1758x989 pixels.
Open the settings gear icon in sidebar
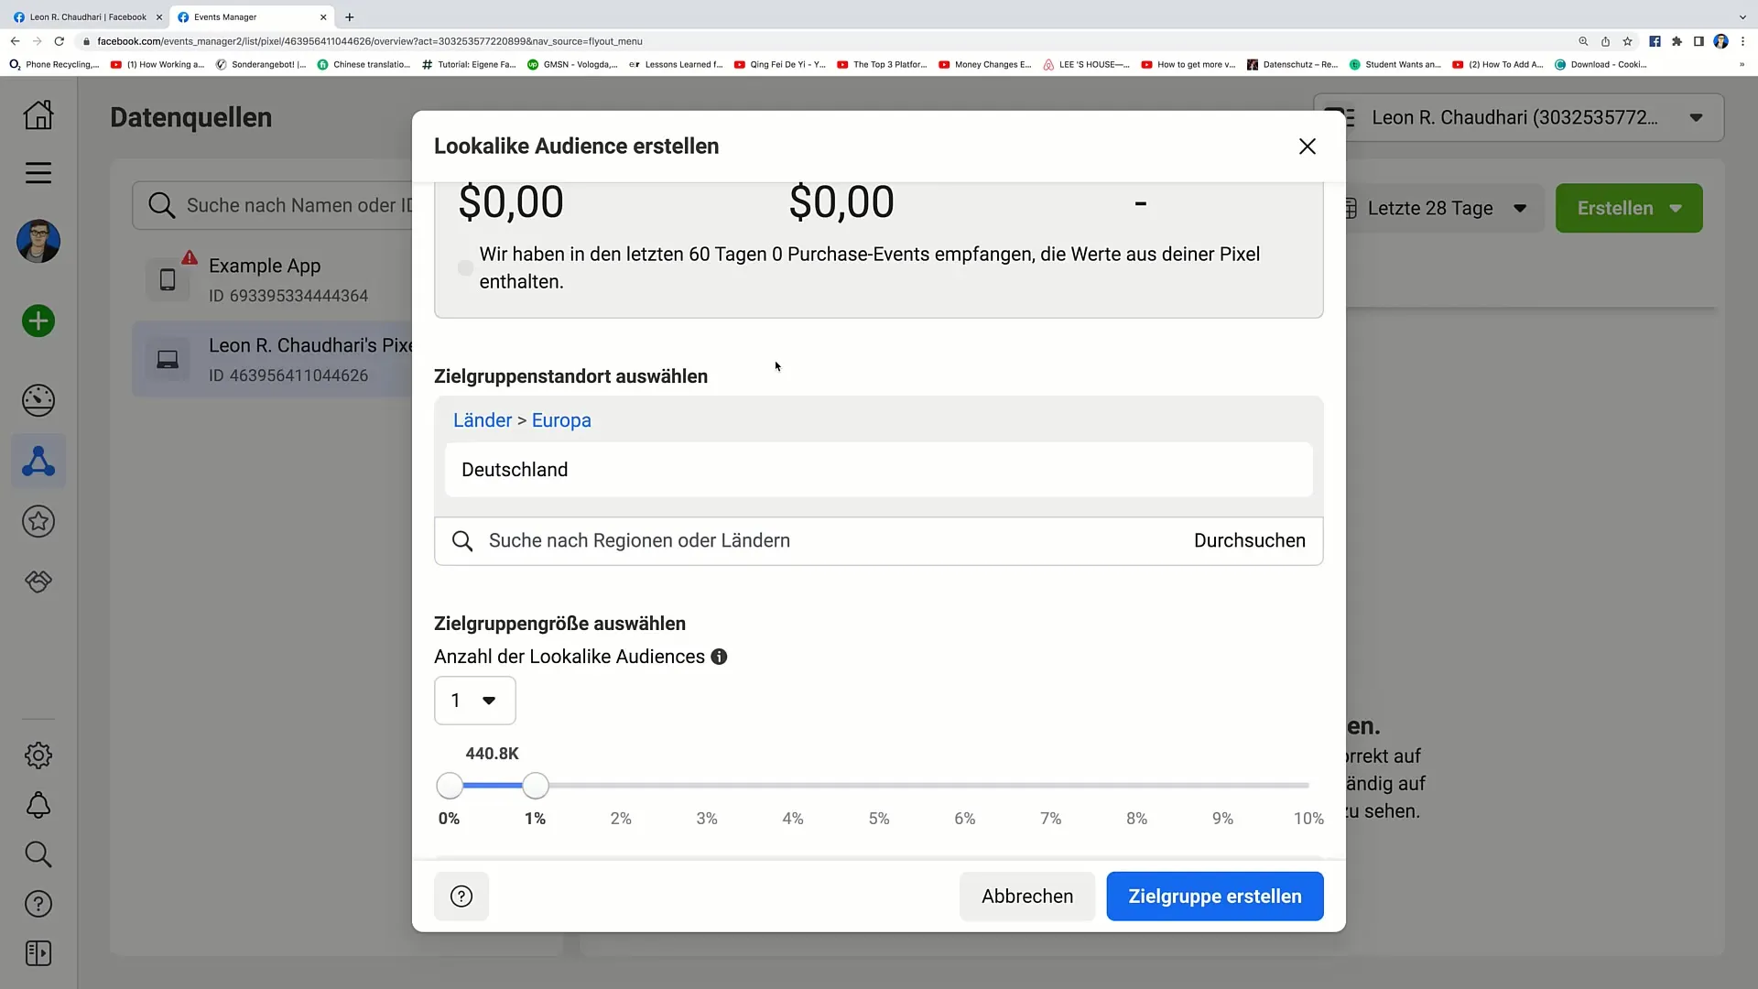[x=38, y=755]
